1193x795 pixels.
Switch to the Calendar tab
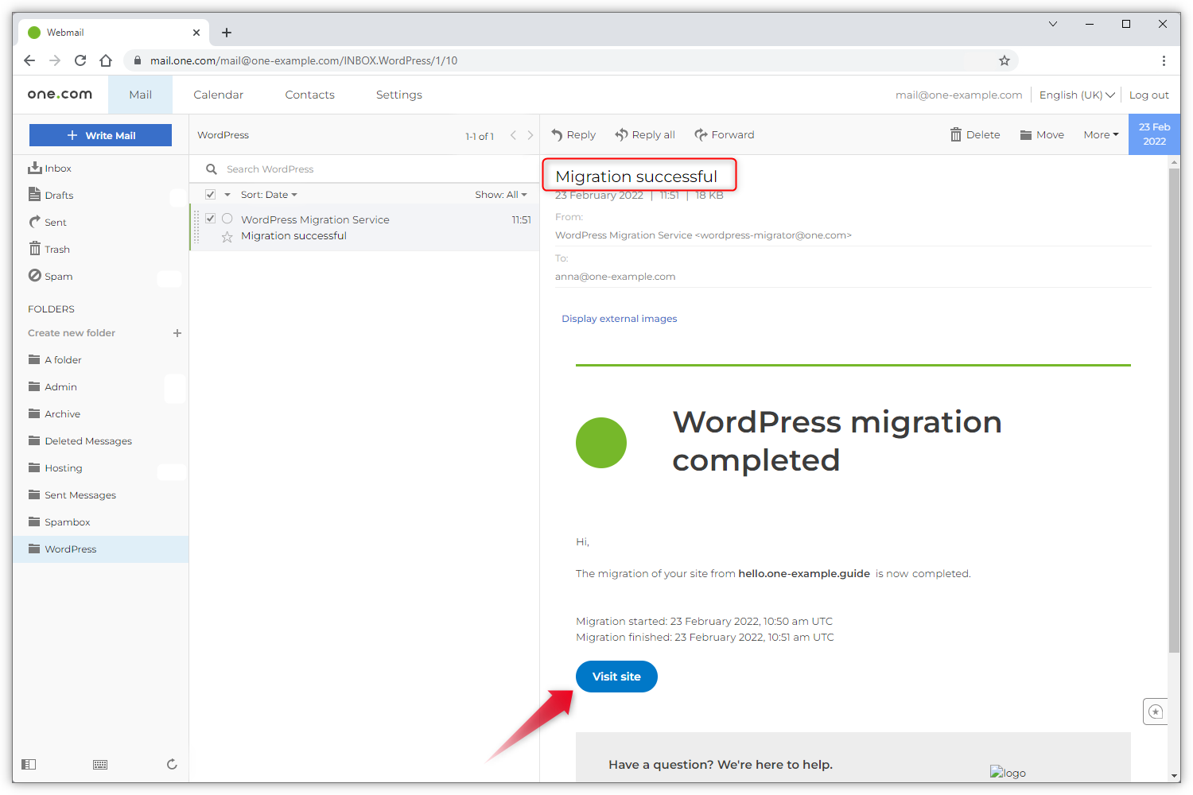(218, 94)
